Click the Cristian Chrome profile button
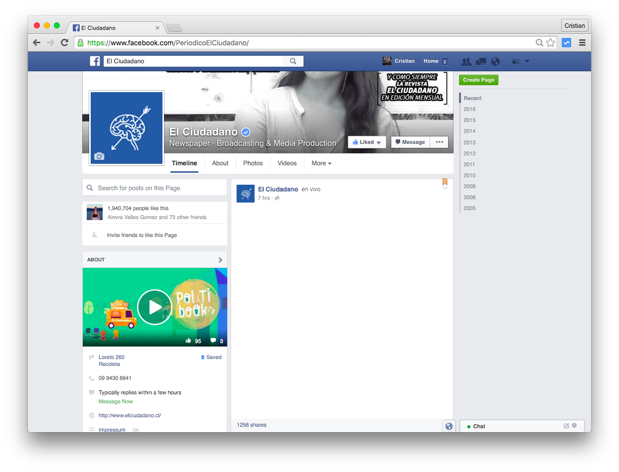Image resolution: width=619 pixels, height=472 pixels. (575, 26)
